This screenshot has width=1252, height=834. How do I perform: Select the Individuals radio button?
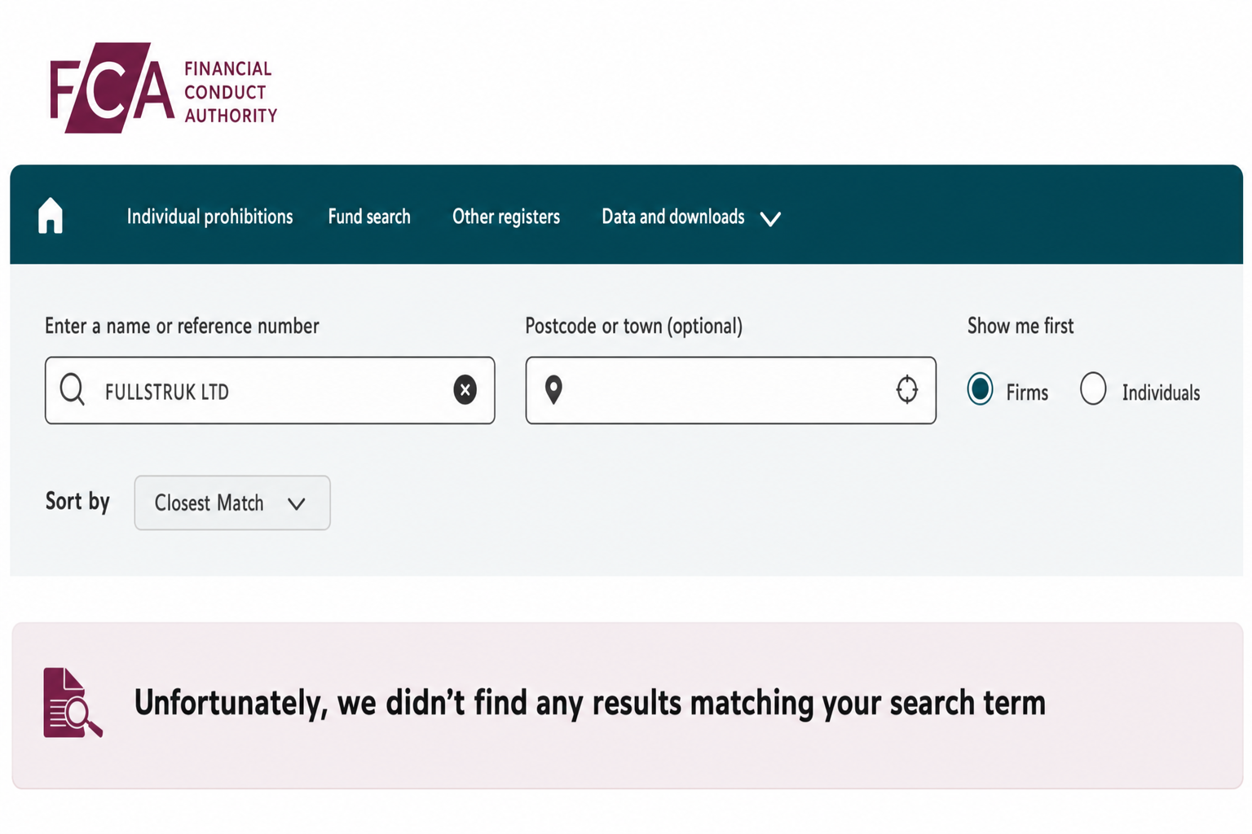coord(1093,389)
